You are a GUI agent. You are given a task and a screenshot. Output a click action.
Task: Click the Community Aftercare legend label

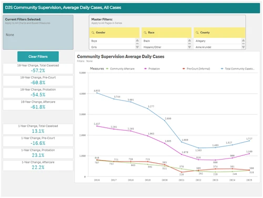pyautogui.click(x=122, y=68)
